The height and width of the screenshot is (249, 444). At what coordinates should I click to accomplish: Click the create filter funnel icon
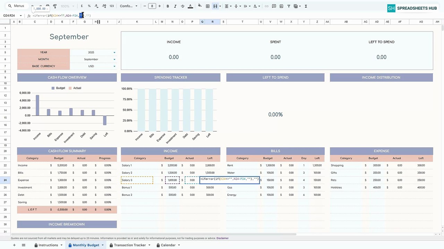click(289, 6)
